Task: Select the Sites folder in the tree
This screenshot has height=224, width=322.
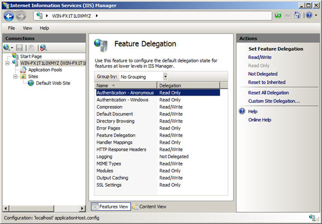Action: (33, 76)
